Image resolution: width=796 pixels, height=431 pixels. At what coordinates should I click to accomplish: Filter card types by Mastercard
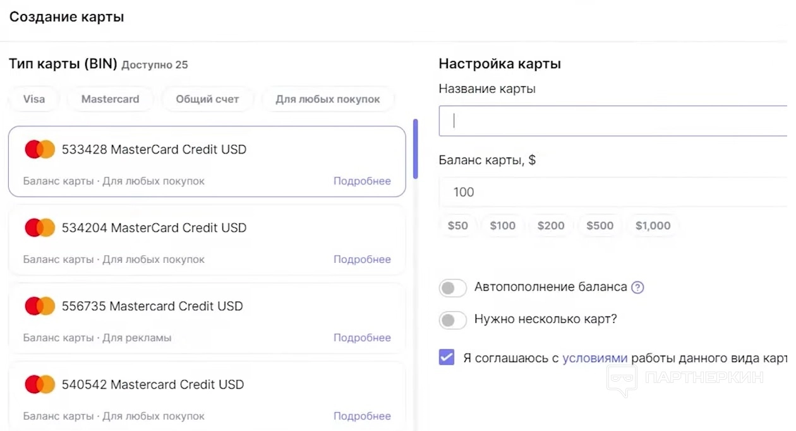[x=110, y=99]
